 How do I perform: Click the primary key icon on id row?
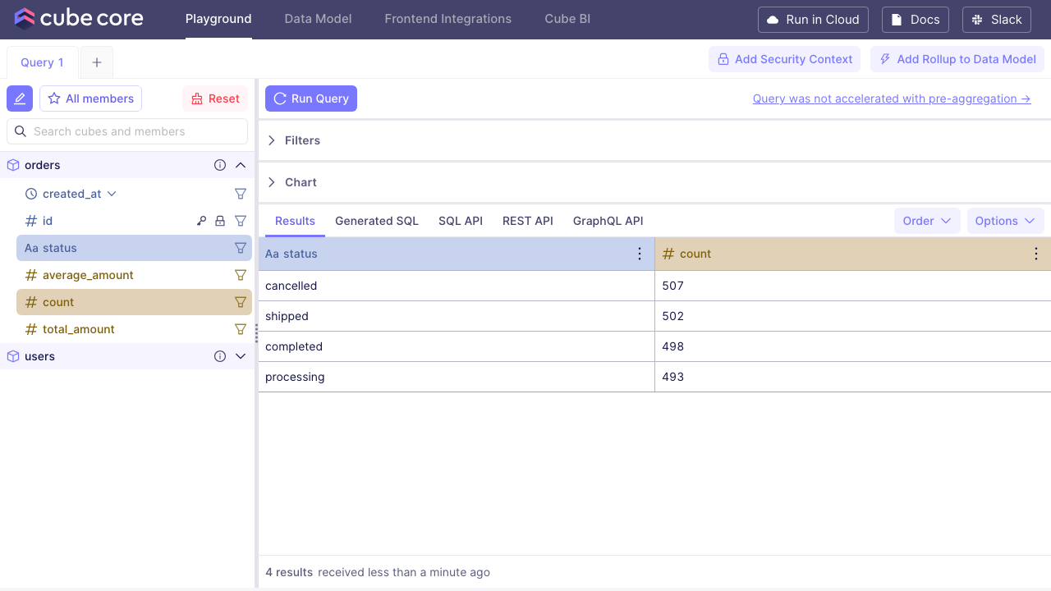click(201, 221)
